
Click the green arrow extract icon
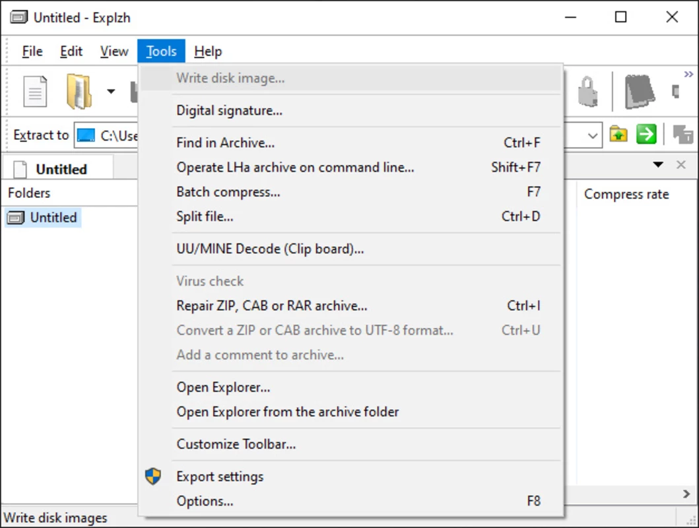[x=646, y=134]
